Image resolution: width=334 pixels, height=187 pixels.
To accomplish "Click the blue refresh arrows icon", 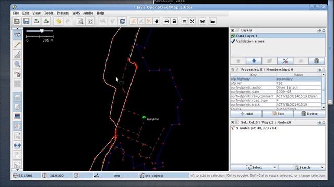I will click(122, 21).
